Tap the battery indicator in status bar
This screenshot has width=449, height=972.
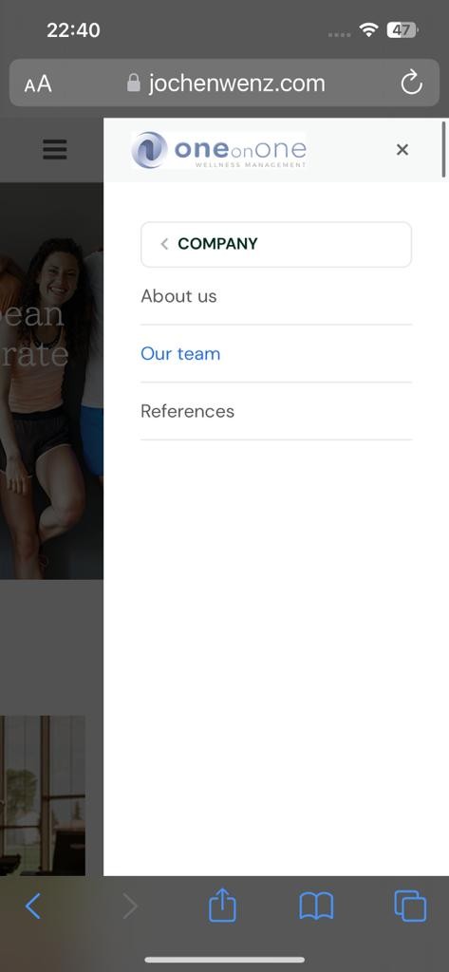pyautogui.click(x=402, y=29)
